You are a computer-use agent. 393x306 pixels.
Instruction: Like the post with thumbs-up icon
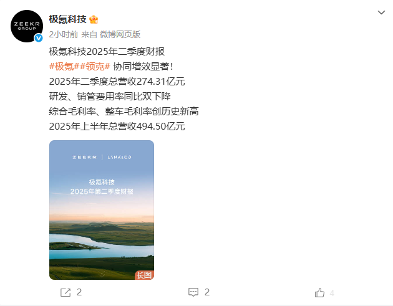click(319, 292)
